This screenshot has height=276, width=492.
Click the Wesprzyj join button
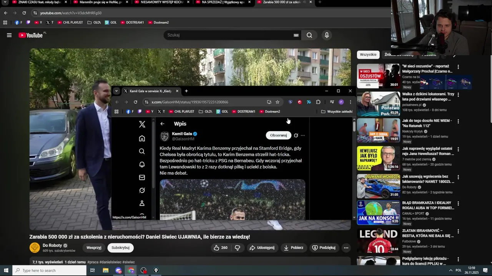coord(94,248)
